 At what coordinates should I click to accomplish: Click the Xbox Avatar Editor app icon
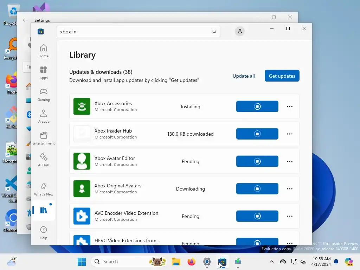point(82,161)
